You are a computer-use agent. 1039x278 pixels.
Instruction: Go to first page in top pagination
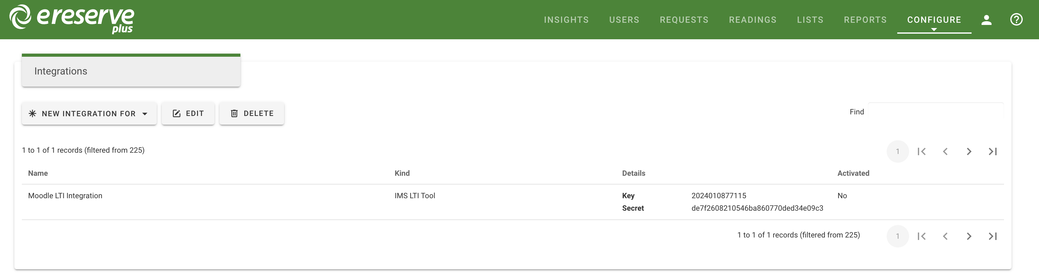921,151
